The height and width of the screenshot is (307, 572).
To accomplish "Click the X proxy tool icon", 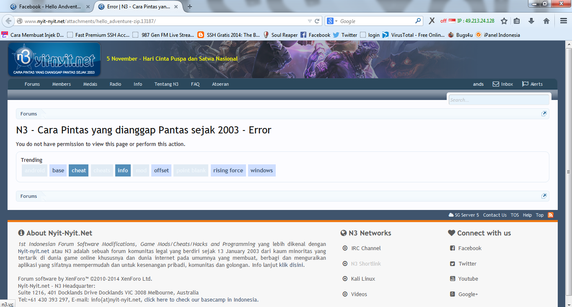I will pos(432,21).
